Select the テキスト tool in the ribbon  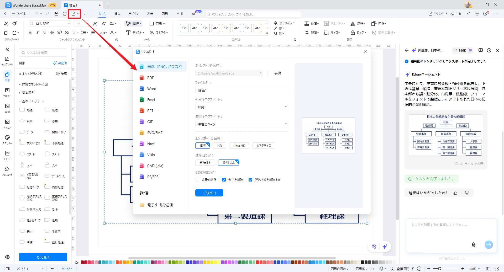point(134,33)
